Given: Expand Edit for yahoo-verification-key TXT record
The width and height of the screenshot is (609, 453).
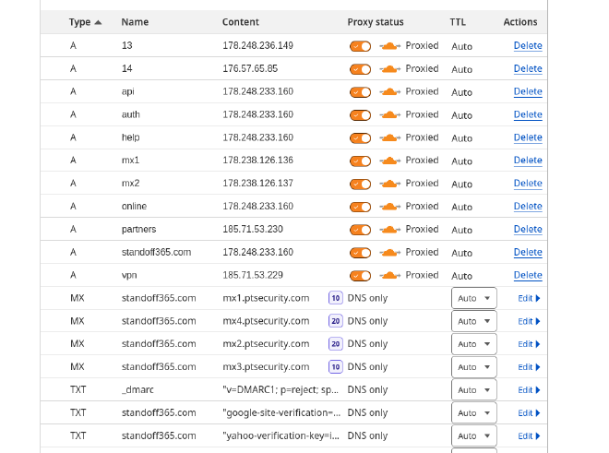Looking at the screenshot, I should [529, 435].
